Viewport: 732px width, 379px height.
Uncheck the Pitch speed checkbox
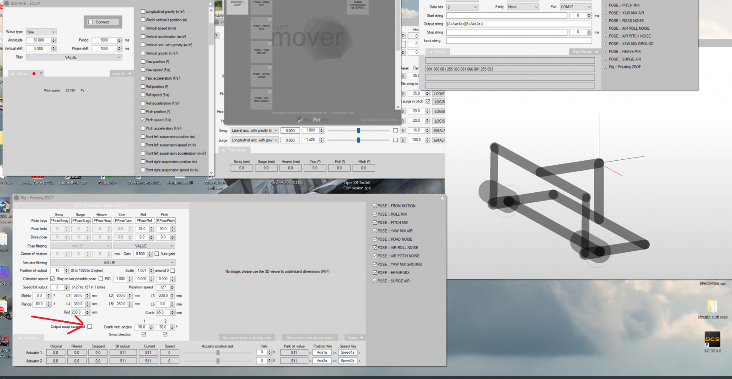[x=143, y=120]
